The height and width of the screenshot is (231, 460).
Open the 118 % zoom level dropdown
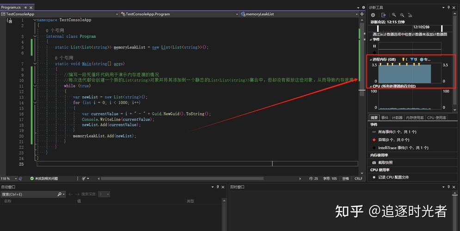[16, 178]
